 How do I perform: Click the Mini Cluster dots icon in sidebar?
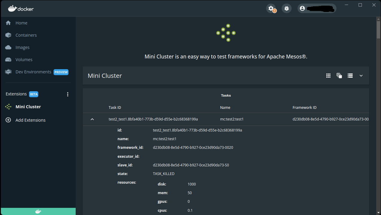tap(8, 107)
